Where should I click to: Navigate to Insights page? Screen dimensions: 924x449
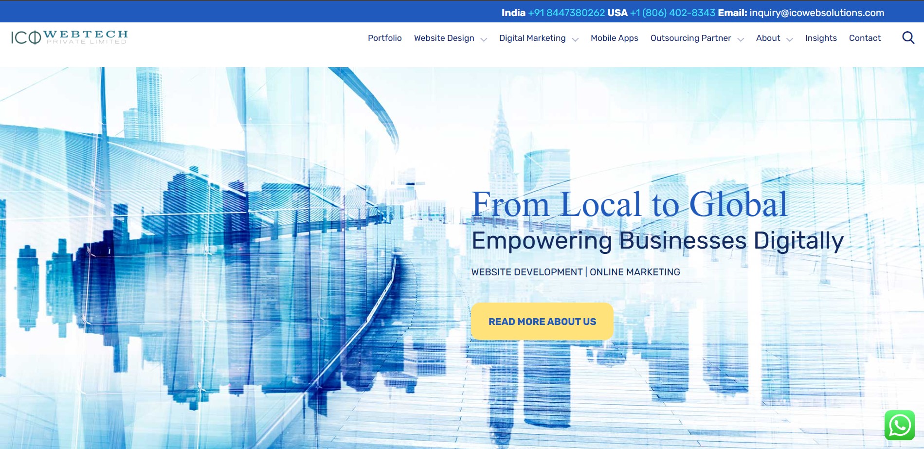(821, 38)
